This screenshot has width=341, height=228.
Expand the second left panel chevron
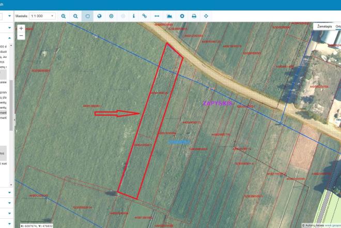[x=10, y=27]
